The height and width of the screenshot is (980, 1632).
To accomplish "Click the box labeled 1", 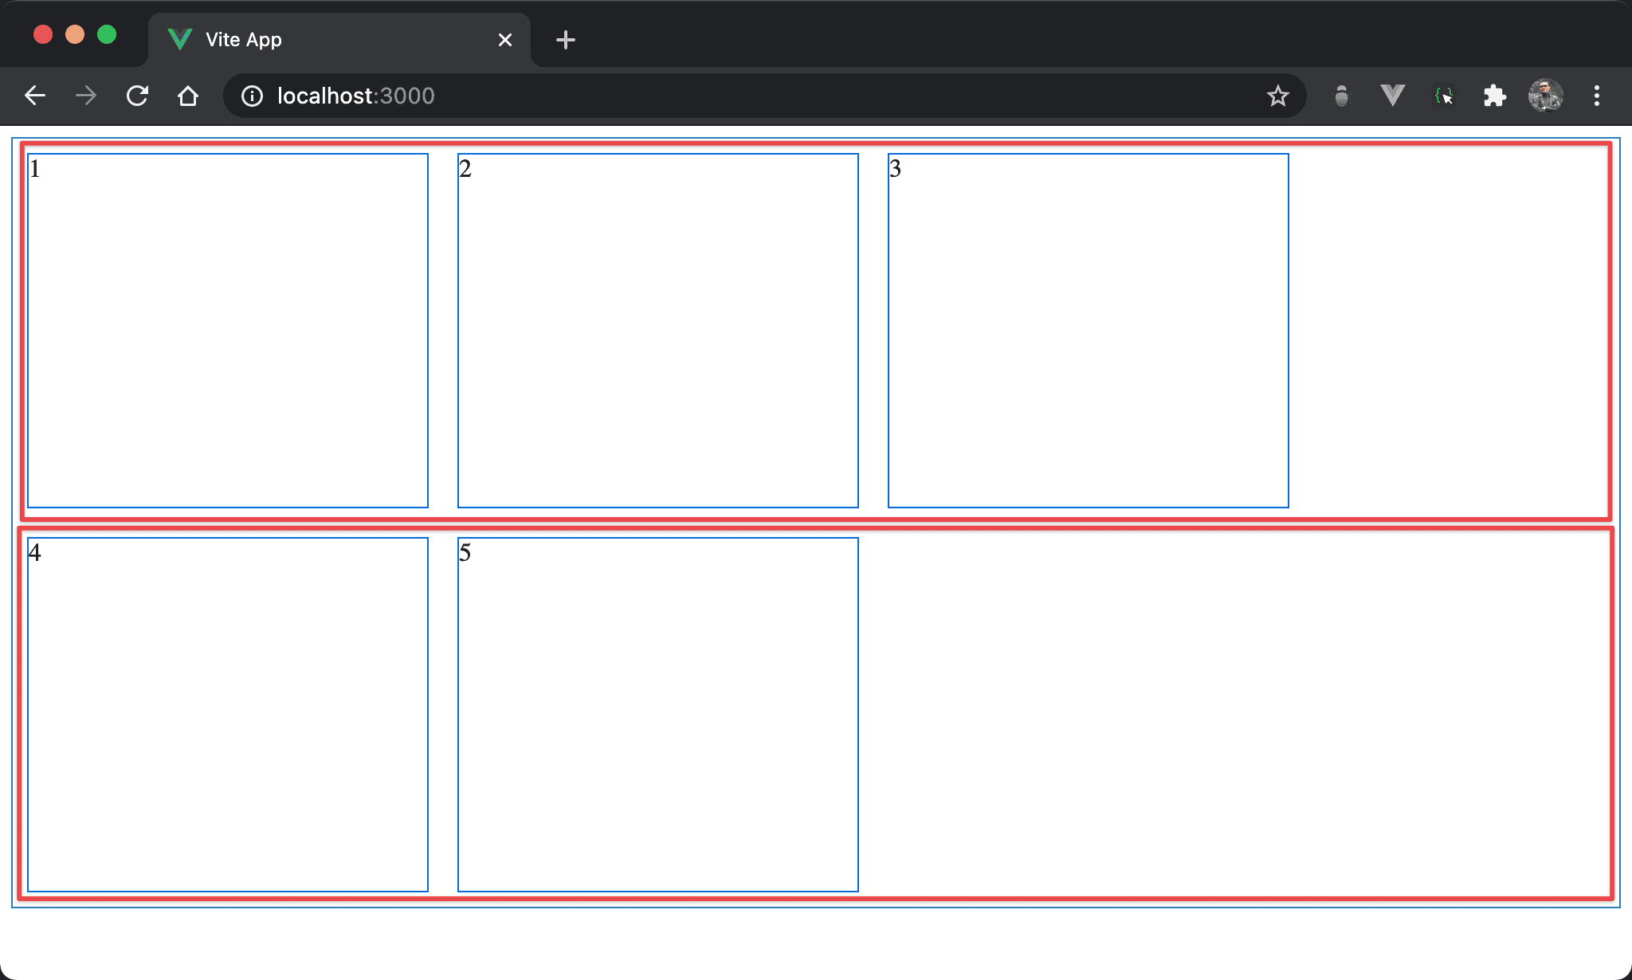I will point(228,331).
